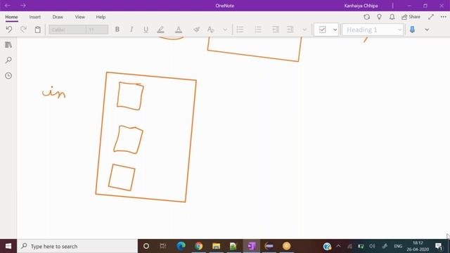This screenshot has width=450, height=253.
Task: Toggle the bulleted list
Action: pos(240,30)
